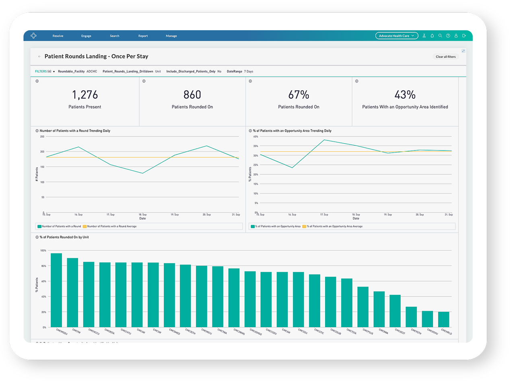The image size is (515, 388).
Task: Click info icon on 67% Patients Rounded On card
Action: [x=250, y=81]
